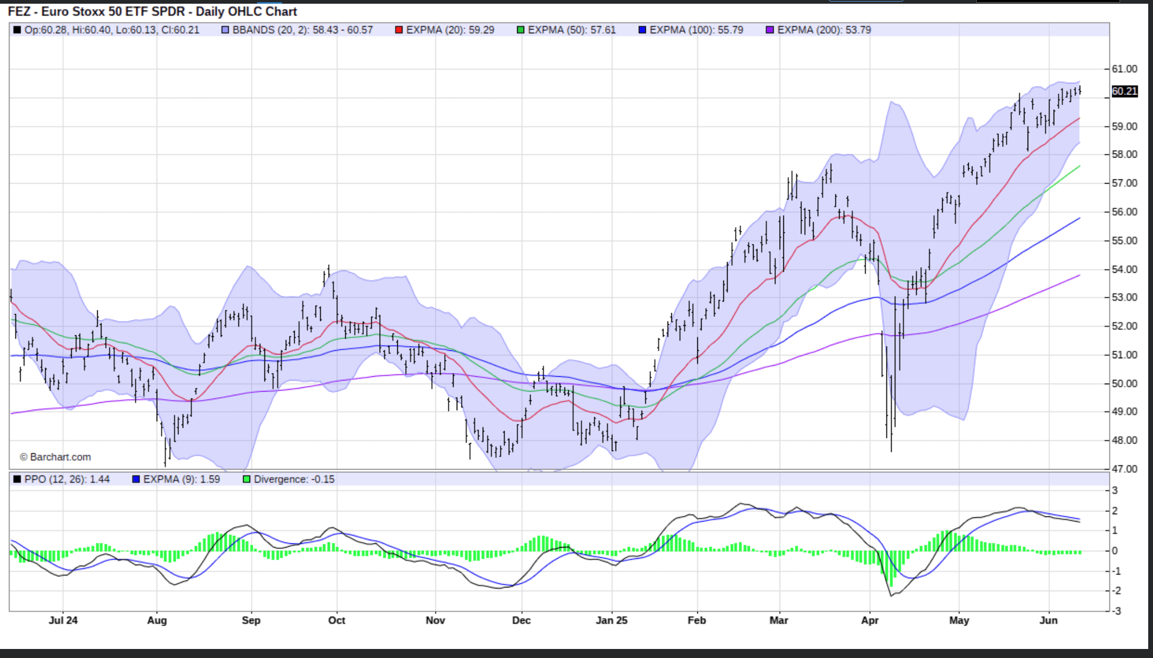Click the 47.00 price axis label
This screenshot has width=1153, height=658.
(x=1124, y=469)
